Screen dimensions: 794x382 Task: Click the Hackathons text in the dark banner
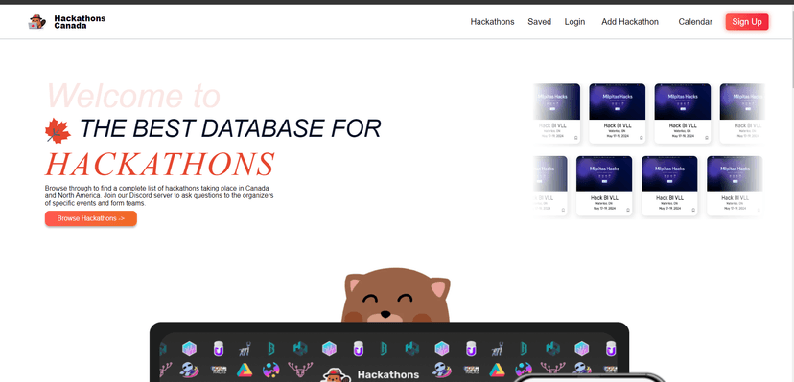point(388,374)
